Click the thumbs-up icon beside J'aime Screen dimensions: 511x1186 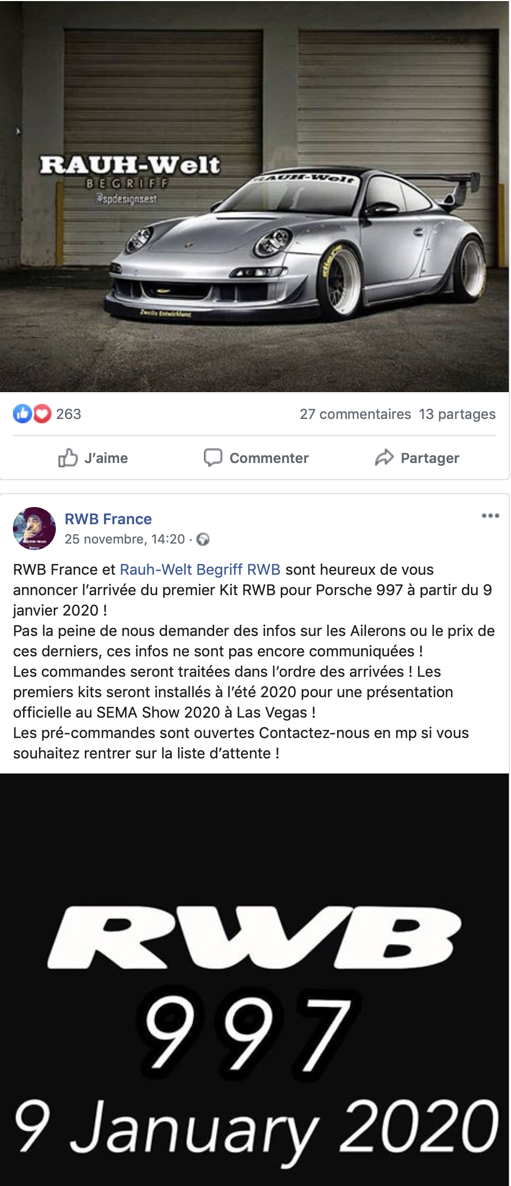(x=68, y=458)
